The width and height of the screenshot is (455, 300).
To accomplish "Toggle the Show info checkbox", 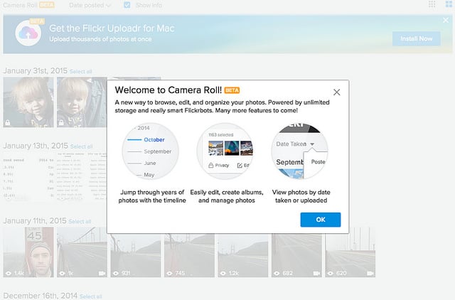I will tap(127, 5).
